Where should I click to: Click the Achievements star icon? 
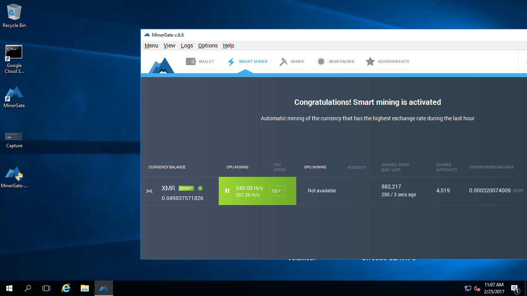tap(370, 61)
